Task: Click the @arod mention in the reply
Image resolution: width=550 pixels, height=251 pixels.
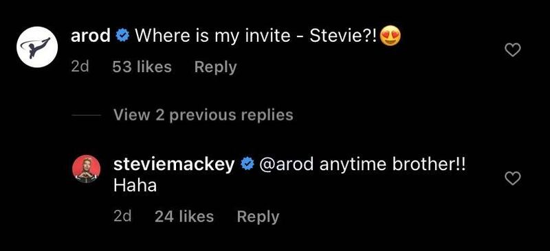Action: 286,165
